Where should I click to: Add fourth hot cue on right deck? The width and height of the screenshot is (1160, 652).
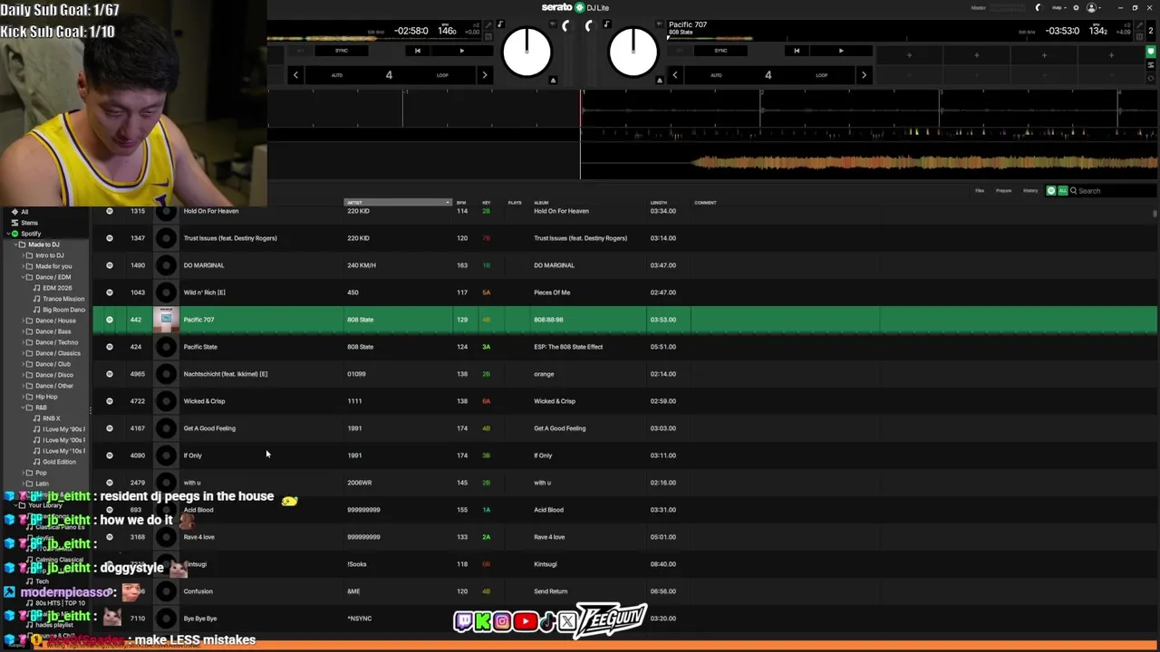[1111, 55]
